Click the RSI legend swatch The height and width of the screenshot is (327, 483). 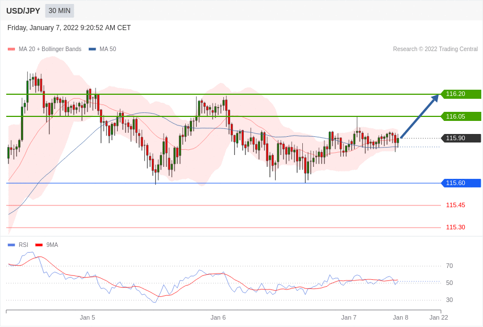click(x=11, y=245)
